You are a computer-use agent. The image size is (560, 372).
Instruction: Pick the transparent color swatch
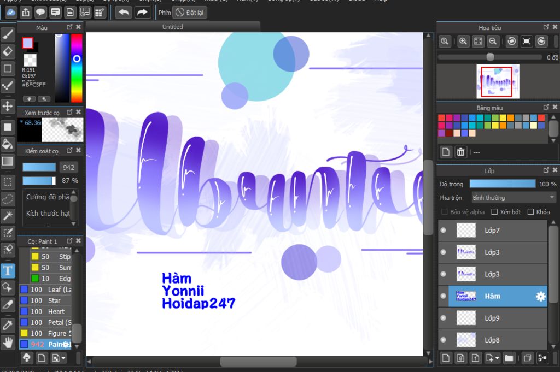click(30, 60)
